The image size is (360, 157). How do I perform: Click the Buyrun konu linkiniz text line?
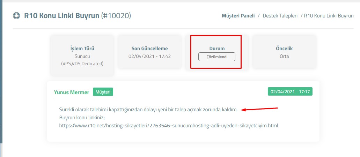[82, 118]
